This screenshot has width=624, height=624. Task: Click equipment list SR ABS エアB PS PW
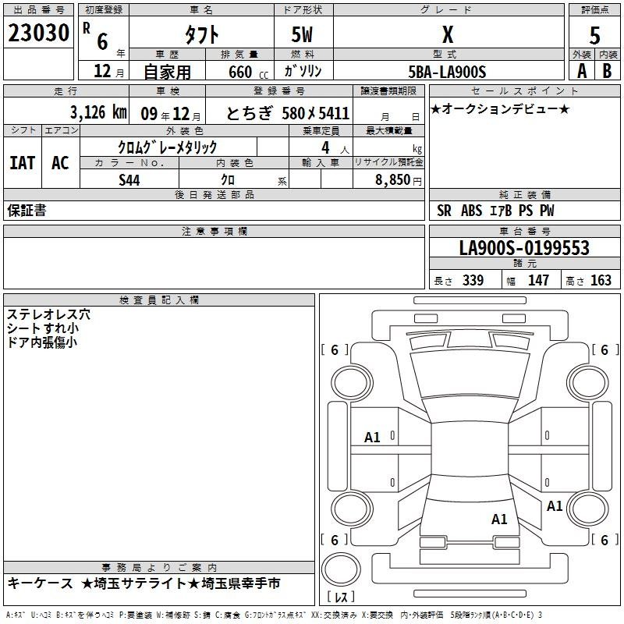click(495, 211)
